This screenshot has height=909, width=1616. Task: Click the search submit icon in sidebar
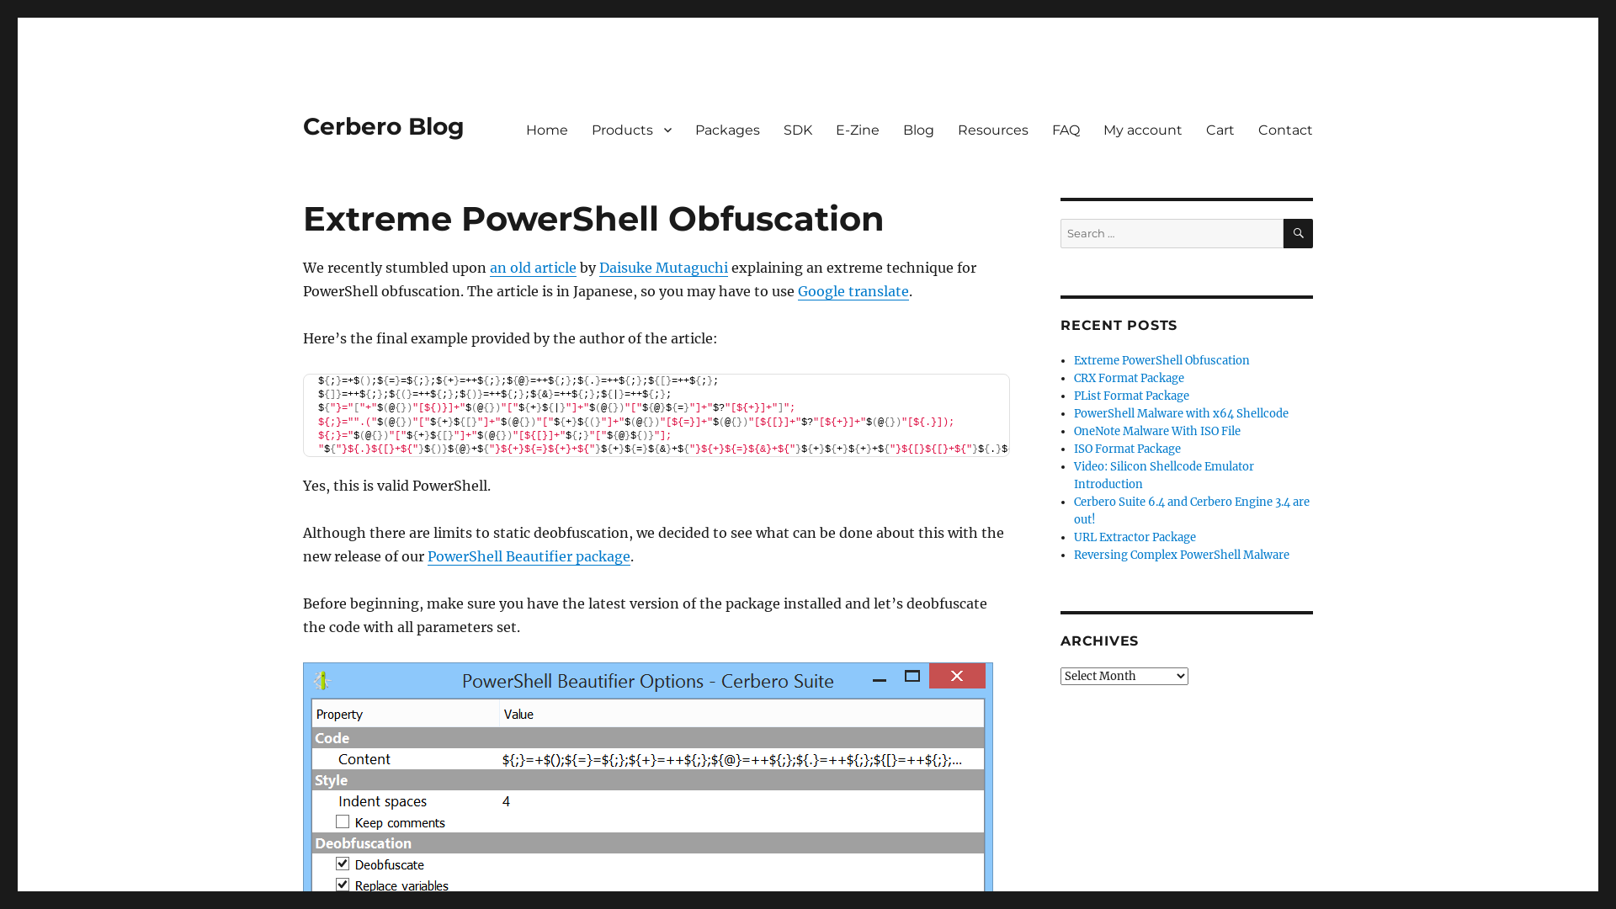click(1298, 233)
